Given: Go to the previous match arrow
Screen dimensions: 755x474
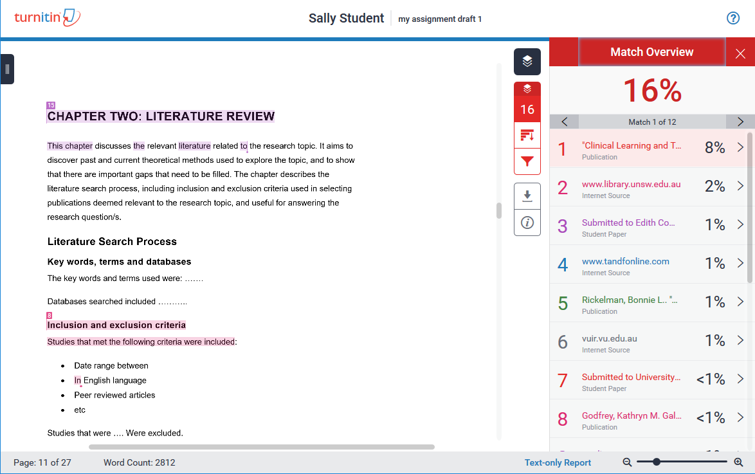Looking at the screenshot, I should pos(565,122).
